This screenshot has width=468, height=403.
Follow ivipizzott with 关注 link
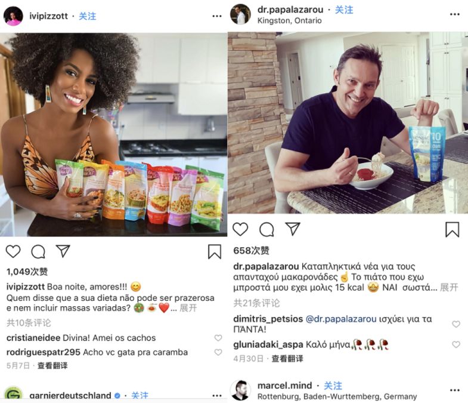tap(88, 16)
